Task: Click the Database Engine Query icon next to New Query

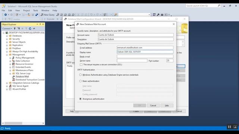Action: (58, 15)
